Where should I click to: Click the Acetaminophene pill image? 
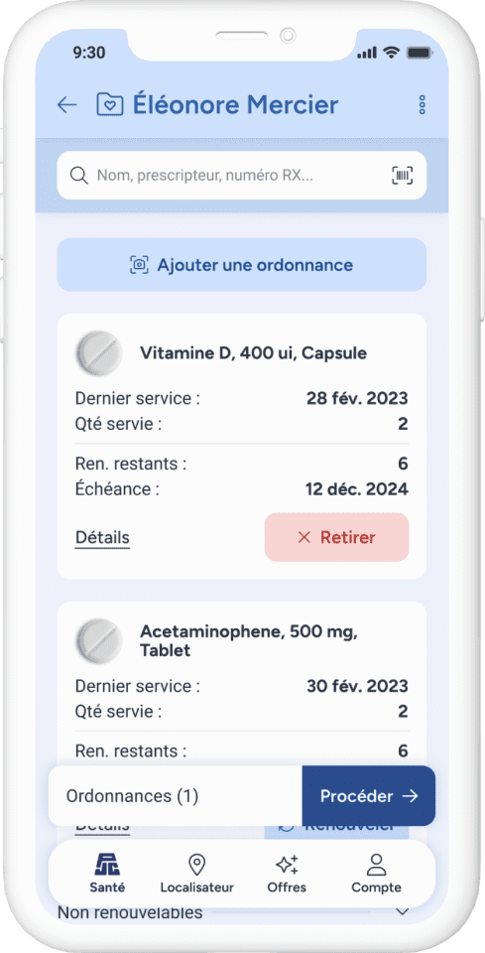coord(98,641)
